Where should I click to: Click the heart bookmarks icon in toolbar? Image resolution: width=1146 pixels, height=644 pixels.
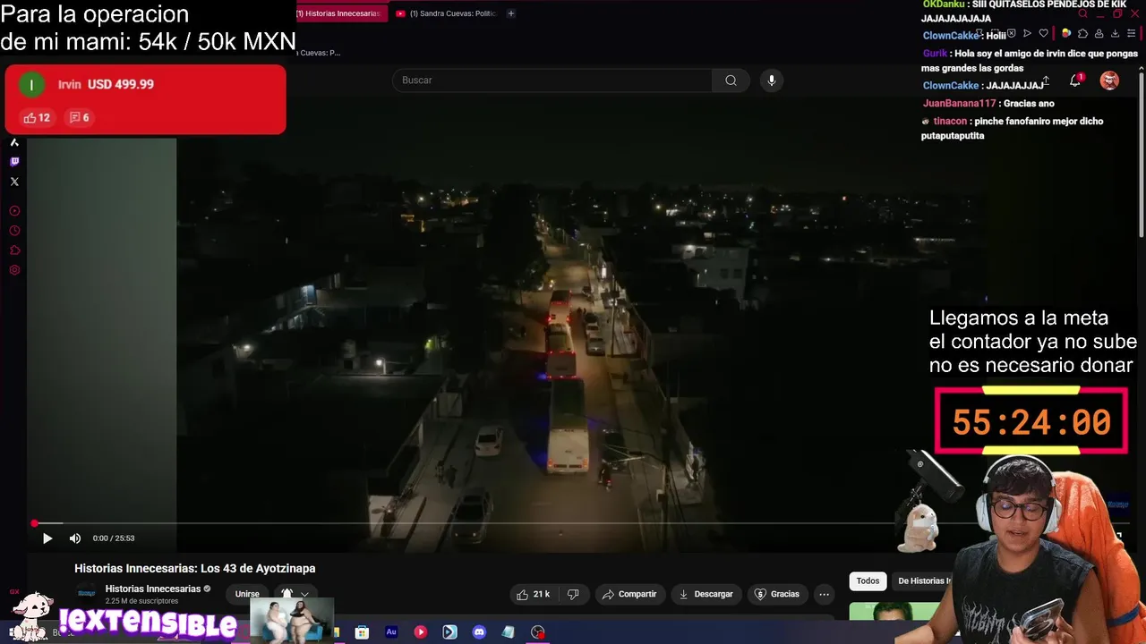[x=1043, y=33]
